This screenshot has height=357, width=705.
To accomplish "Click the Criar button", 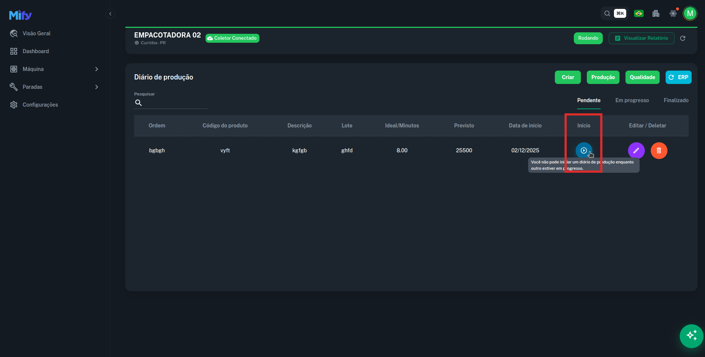I will click(x=567, y=77).
